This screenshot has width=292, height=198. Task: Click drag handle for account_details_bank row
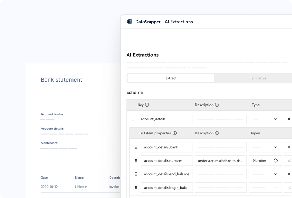pyautogui.click(x=136, y=147)
